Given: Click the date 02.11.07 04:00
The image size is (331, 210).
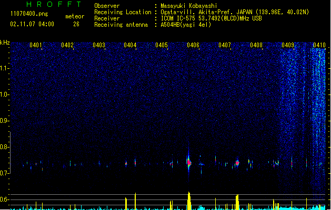Looking at the screenshot, I should (32, 24).
